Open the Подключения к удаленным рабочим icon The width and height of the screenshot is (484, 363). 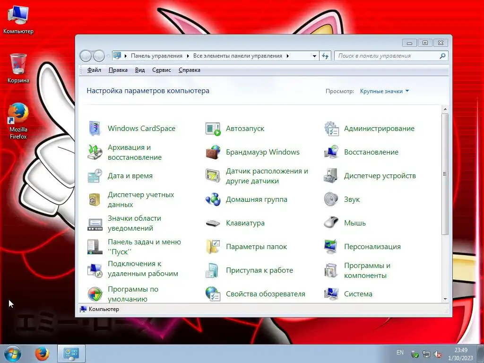pyautogui.click(x=95, y=270)
